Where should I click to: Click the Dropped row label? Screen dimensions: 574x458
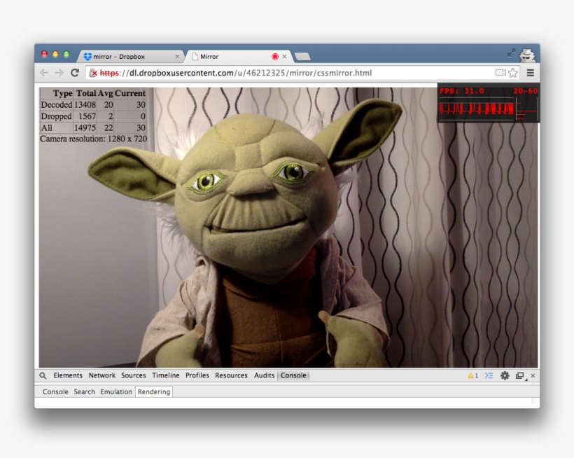(x=56, y=116)
